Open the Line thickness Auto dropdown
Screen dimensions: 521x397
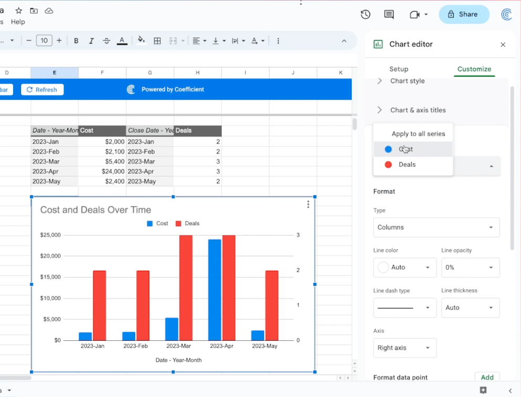470,308
